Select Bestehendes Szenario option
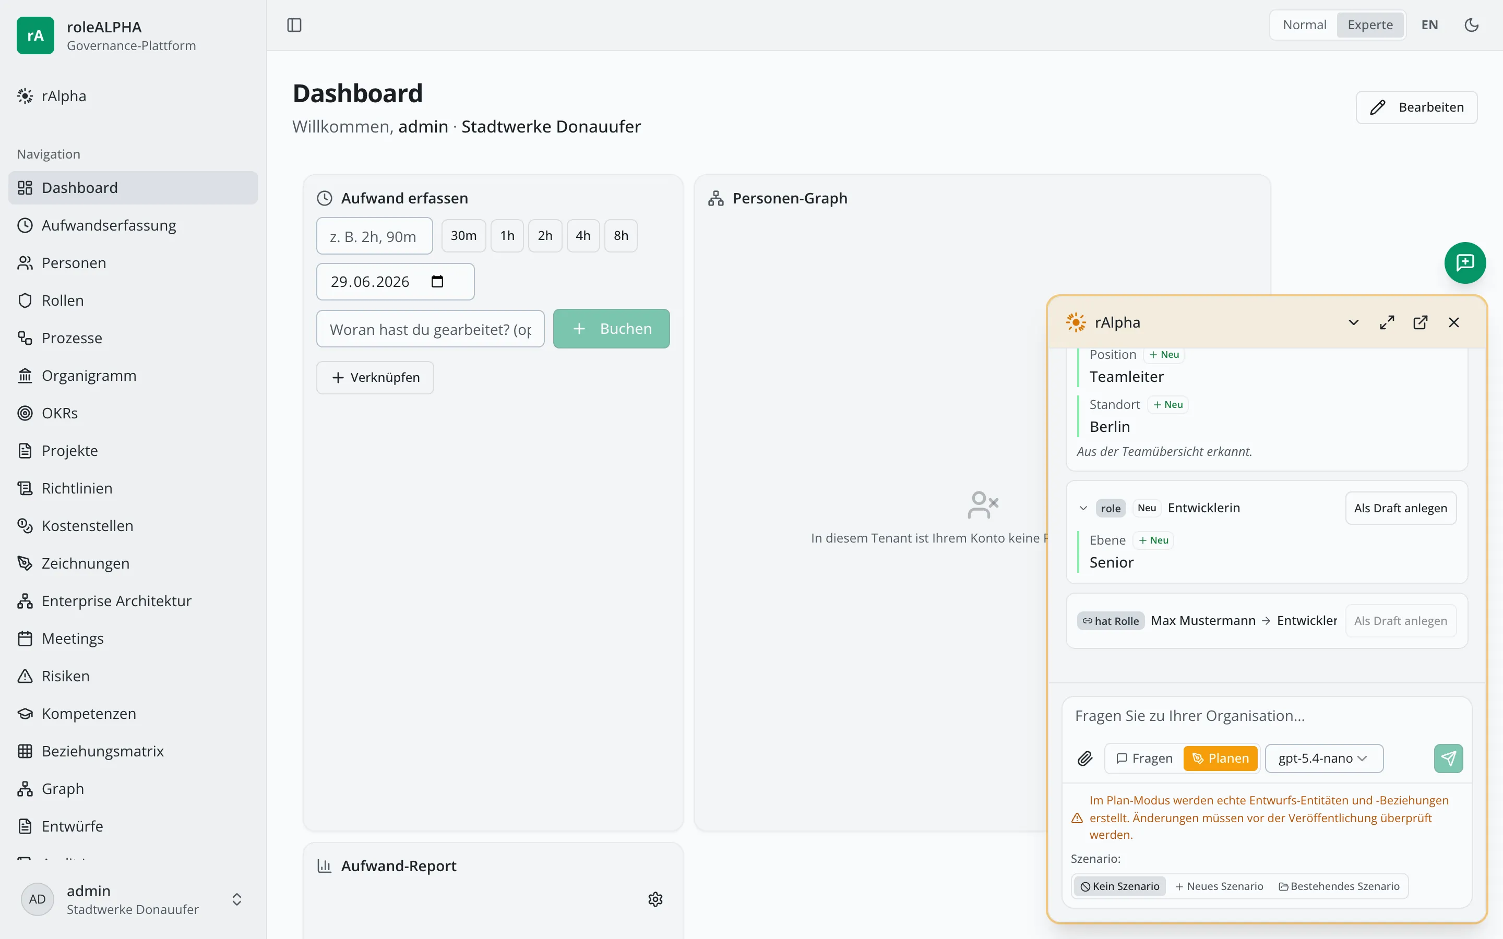The image size is (1503, 939). 1339,886
